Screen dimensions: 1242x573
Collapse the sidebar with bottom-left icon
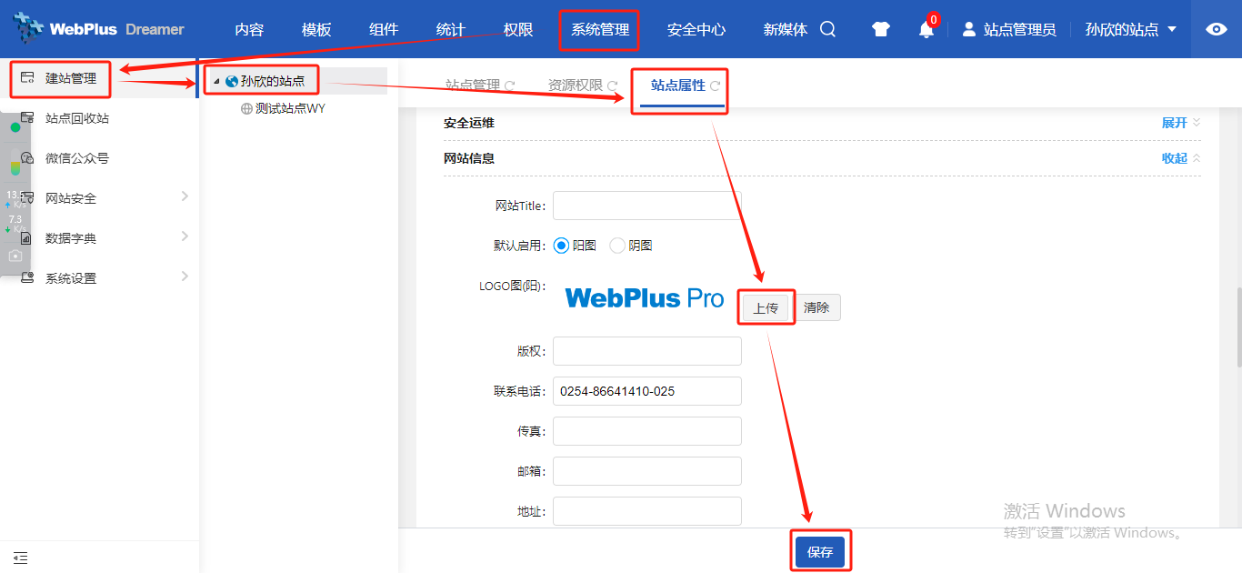pos(20,558)
